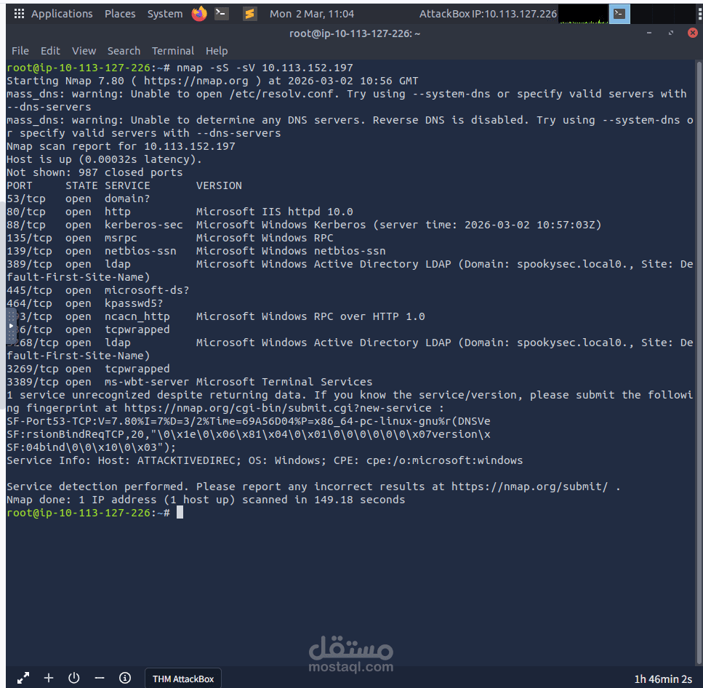Screen dimensions: 703x688
Task: Click the https://nmap.org URL in output
Action: click(x=196, y=81)
